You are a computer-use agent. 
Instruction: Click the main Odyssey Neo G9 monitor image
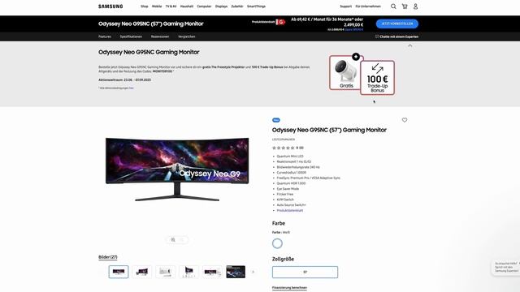(177, 170)
